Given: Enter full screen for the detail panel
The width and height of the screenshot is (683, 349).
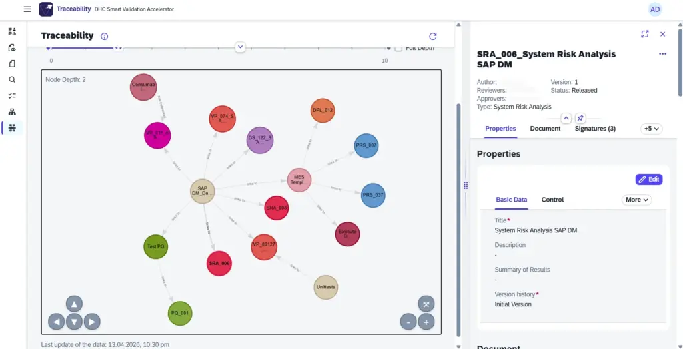Looking at the screenshot, I should (x=645, y=34).
